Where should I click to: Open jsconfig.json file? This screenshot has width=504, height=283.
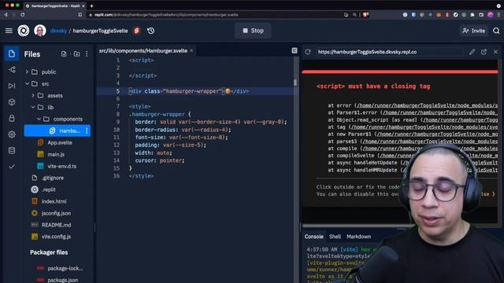[x=56, y=213]
